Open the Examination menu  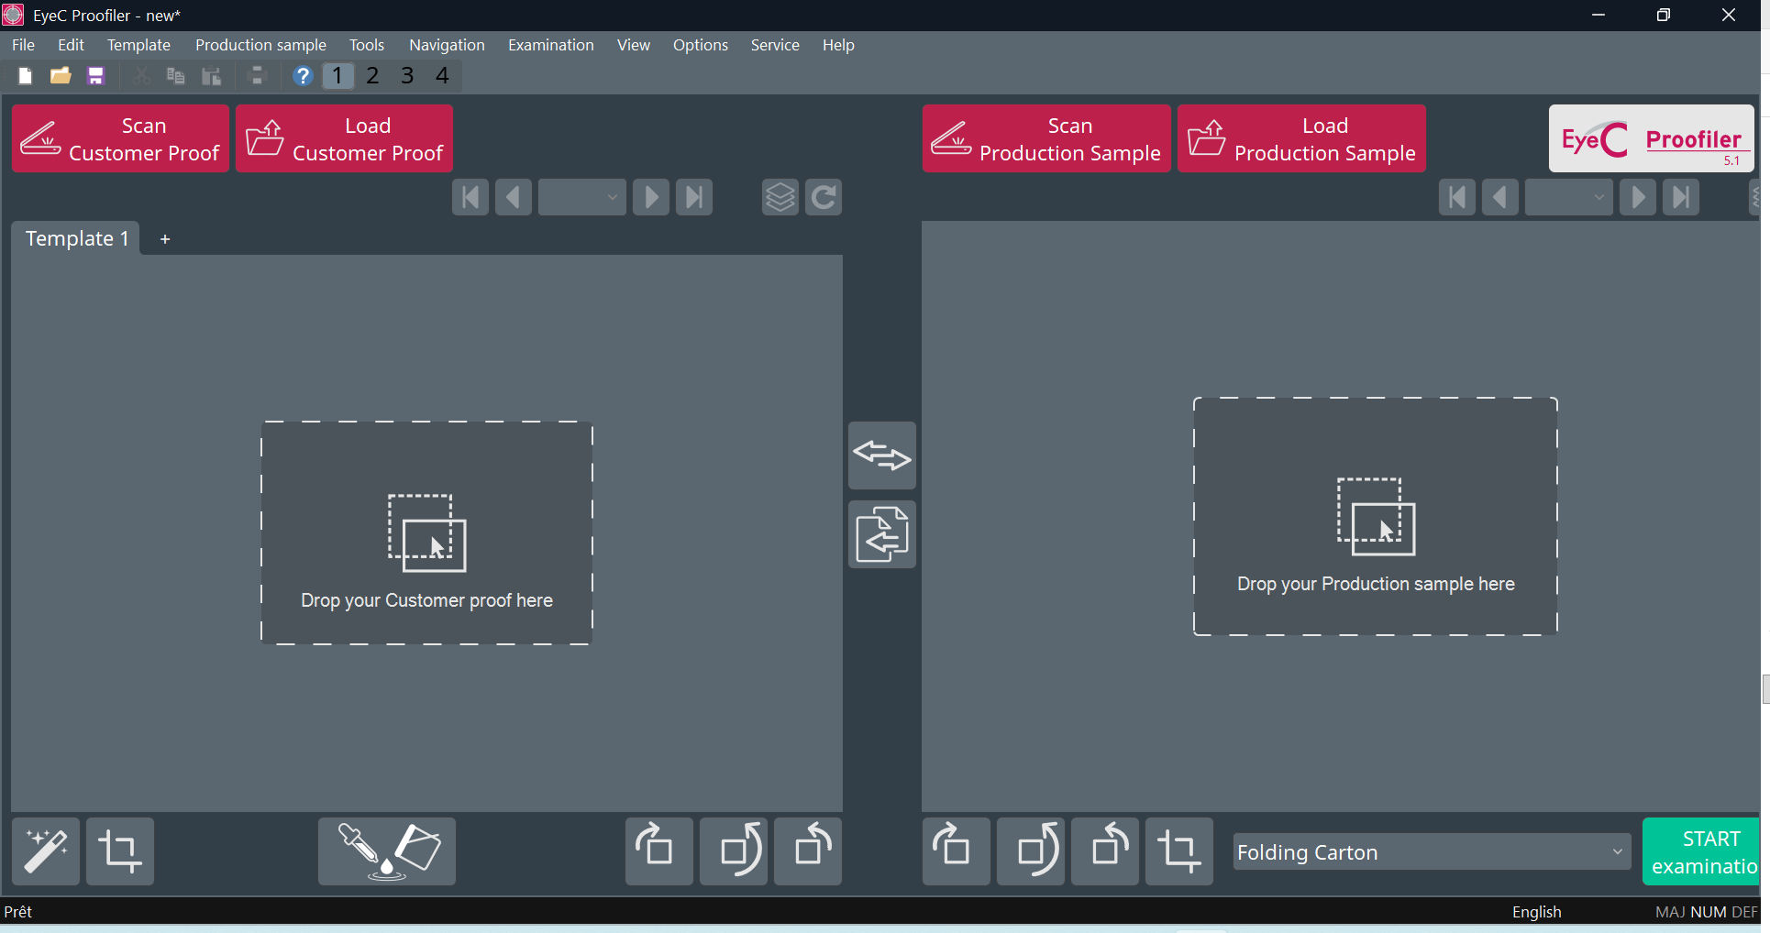click(x=551, y=45)
